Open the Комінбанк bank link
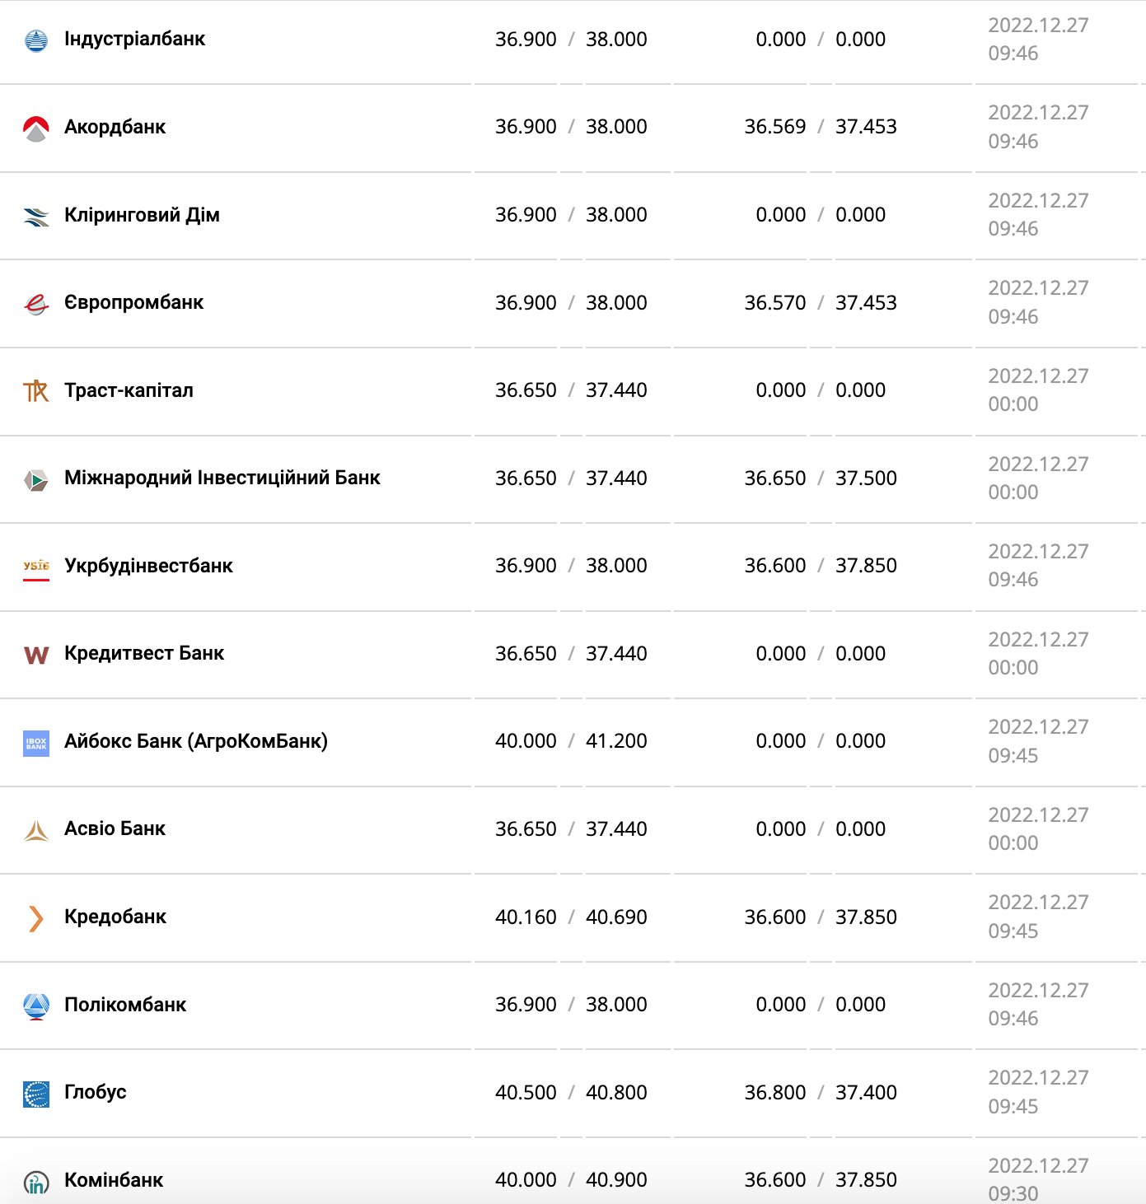Viewport: 1146px width, 1204px height. [x=114, y=1180]
